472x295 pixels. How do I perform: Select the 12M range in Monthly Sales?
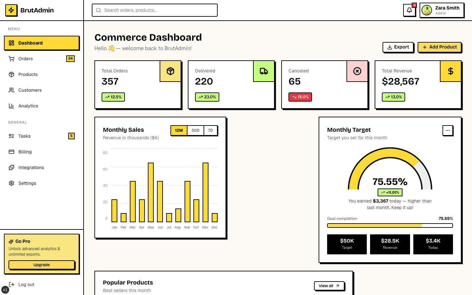tap(179, 130)
